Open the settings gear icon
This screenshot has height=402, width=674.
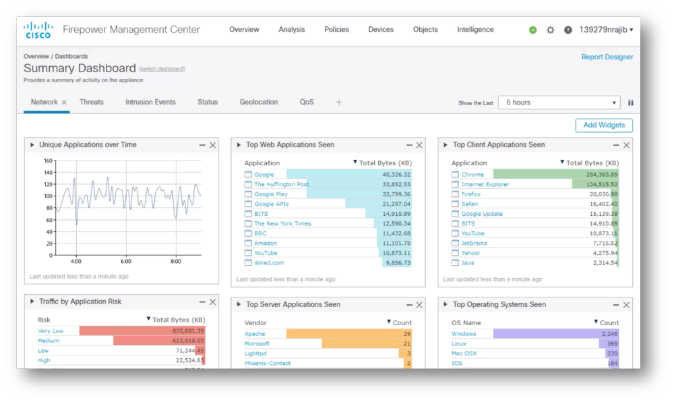coord(550,30)
